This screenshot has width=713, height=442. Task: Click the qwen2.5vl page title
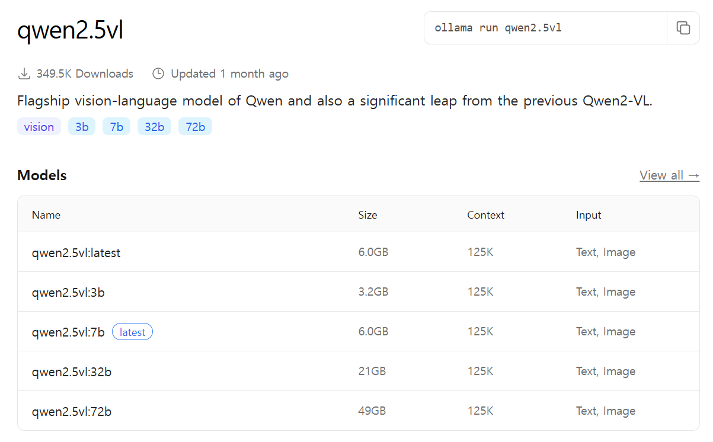pyautogui.click(x=70, y=30)
